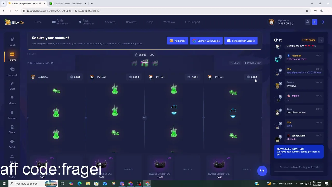
Task: Open Raffle in top navigation
Action: (60, 22)
